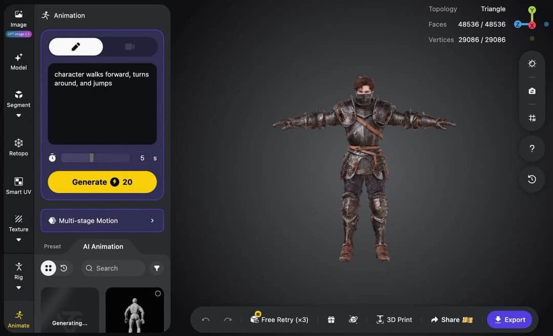Click the animation Search field
Image resolution: width=553 pixels, height=336 pixels.
click(x=113, y=268)
